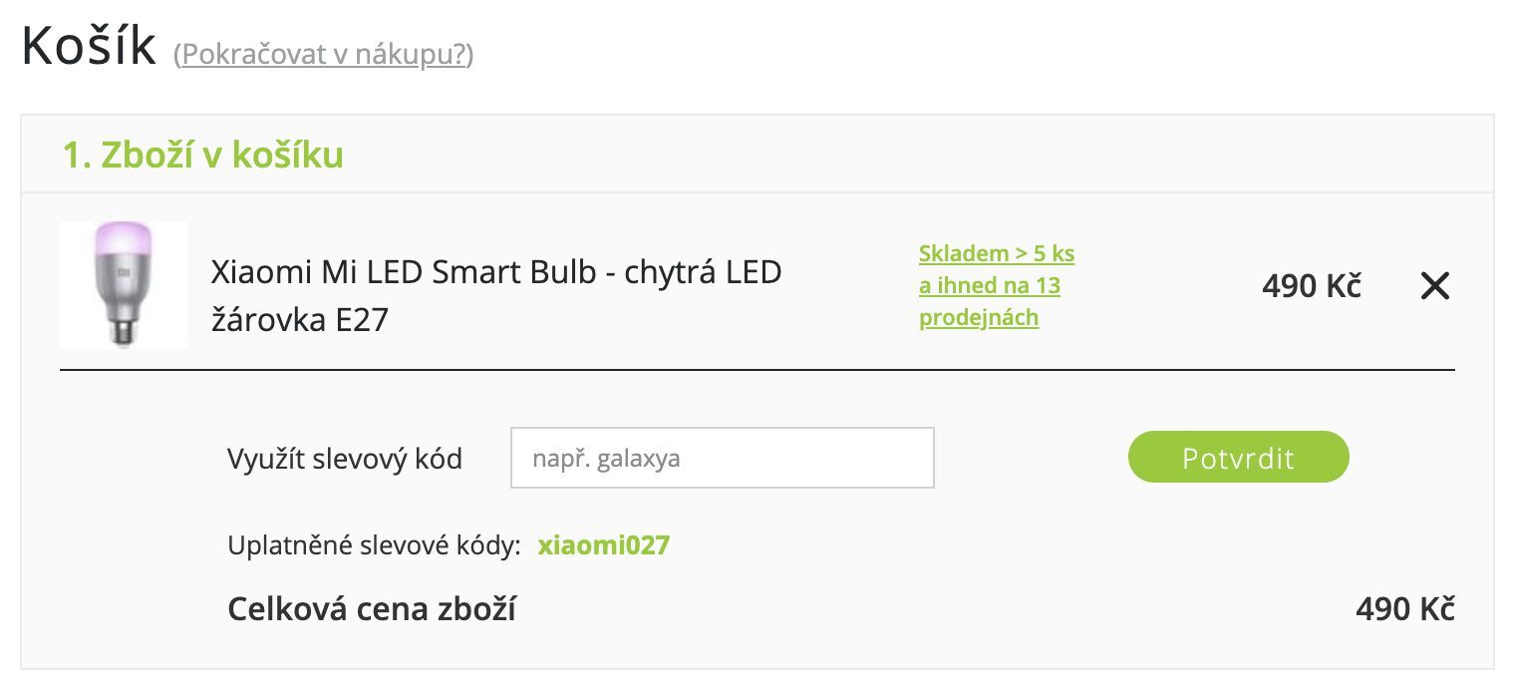The height and width of the screenshot is (690, 1515).
Task: Click the 'žárovka E27' line of the product name
Action: [299, 321]
